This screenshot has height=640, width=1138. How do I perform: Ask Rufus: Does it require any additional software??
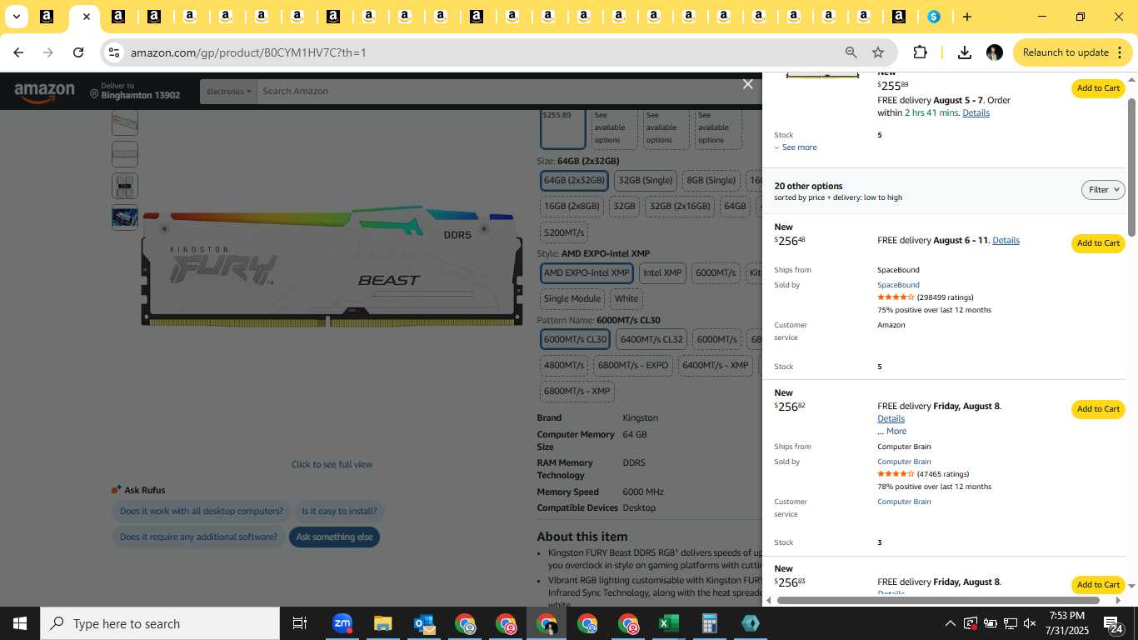(x=198, y=537)
